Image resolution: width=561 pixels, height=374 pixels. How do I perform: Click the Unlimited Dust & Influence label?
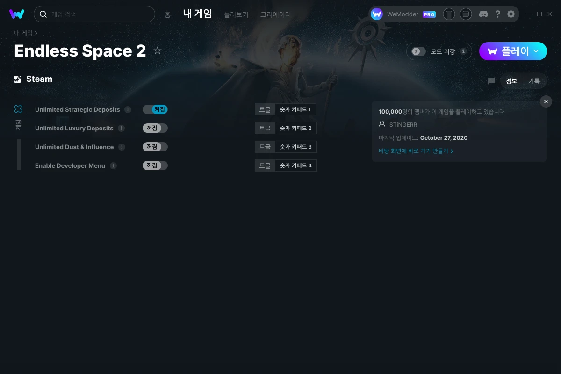tap(74, 147)
